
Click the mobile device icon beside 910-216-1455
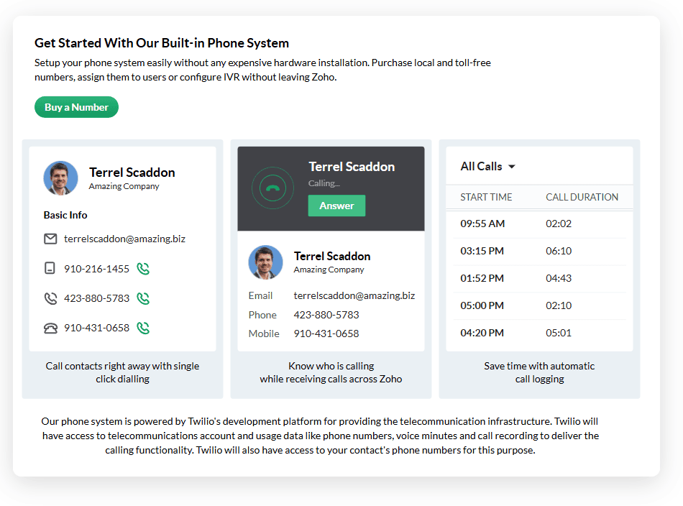tap(50, 268)
